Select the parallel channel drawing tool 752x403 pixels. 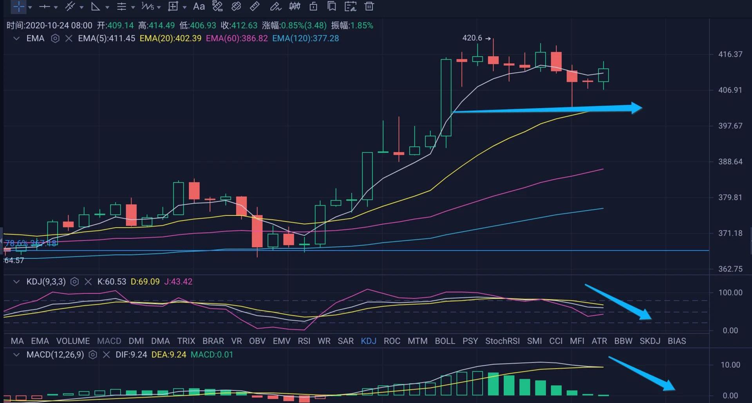(70, 7)
